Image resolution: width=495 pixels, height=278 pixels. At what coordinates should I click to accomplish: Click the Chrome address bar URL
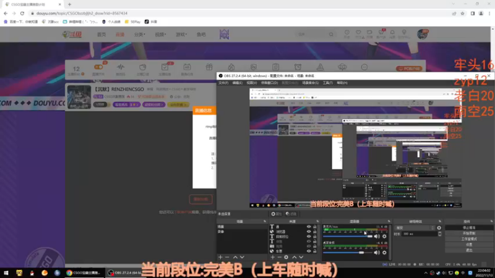coord(82,14)
